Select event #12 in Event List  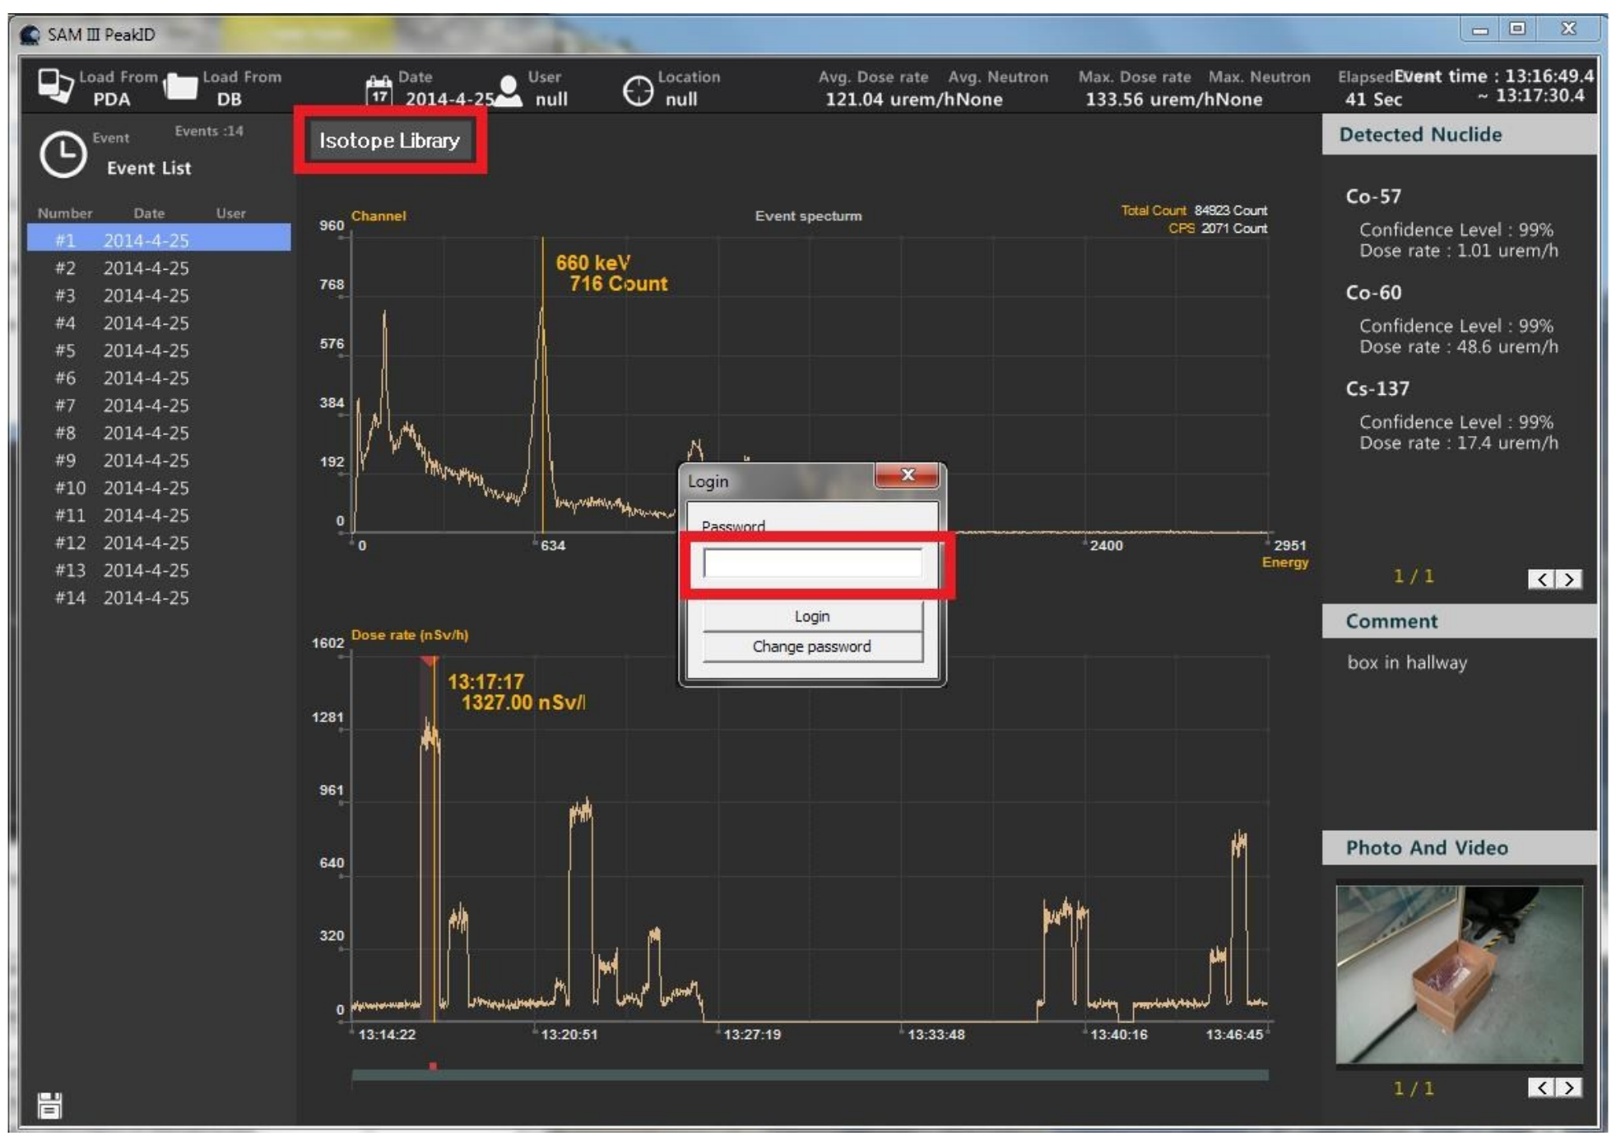159,543
